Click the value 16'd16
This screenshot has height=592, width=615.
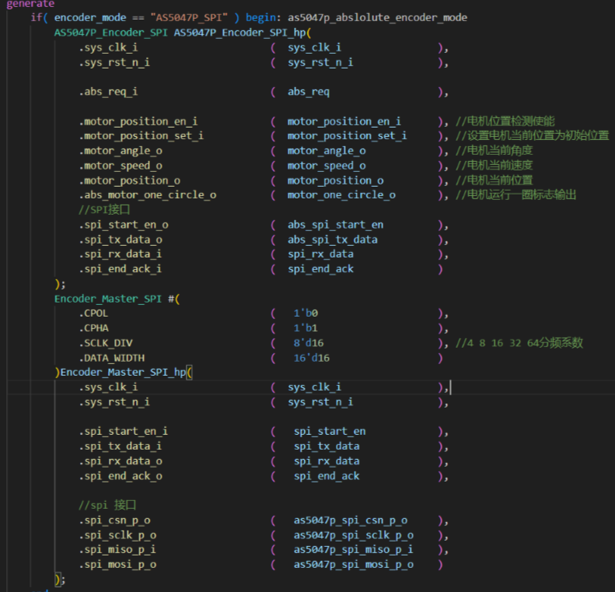(312, 358)
